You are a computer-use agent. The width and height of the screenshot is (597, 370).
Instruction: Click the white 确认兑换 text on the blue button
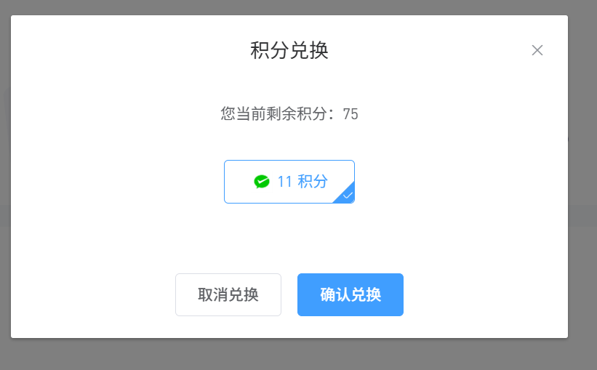350,294
